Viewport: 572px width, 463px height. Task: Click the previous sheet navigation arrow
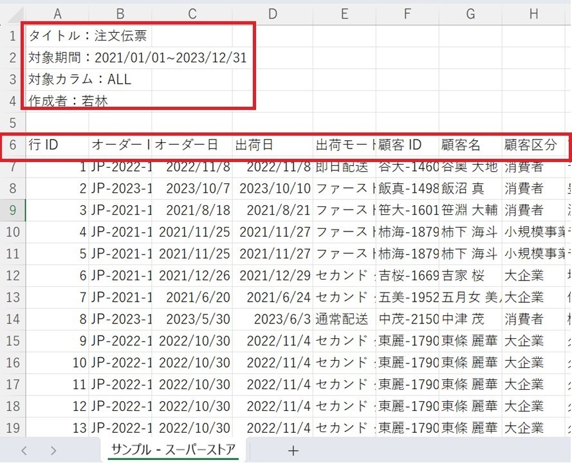tap(24, 450)
